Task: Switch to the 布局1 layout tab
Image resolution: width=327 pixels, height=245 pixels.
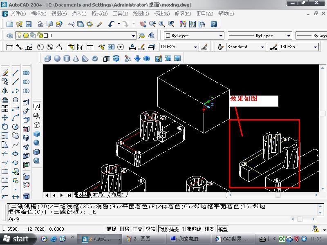Action: coord(99,195)
